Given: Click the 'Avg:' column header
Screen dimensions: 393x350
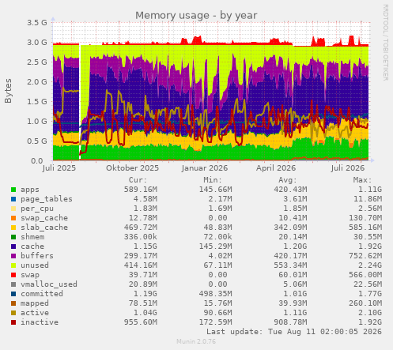Looking at the screenshot, I should [x=288, y=180].
